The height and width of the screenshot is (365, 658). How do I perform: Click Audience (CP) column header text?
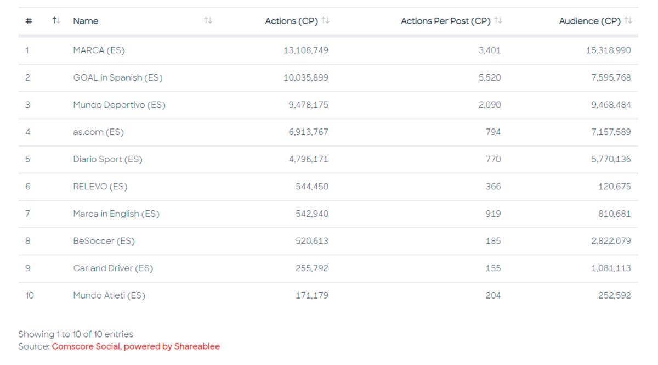click(x=589, y=21)
